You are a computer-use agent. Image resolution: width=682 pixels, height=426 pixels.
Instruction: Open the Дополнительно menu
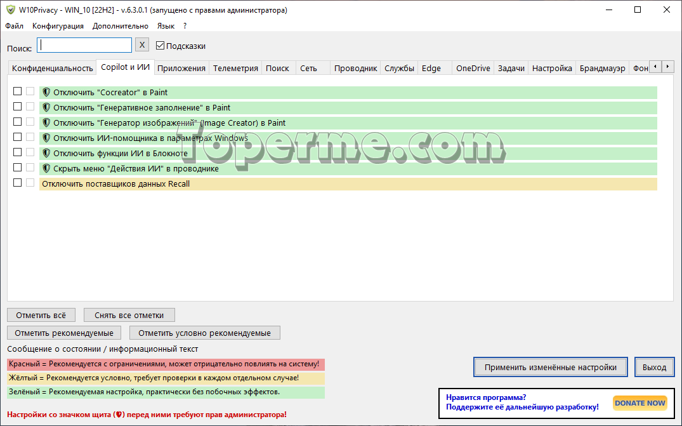tap(120, 25)
